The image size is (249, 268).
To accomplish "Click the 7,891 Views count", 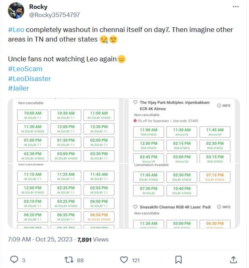I will click(x=93, y=239).
